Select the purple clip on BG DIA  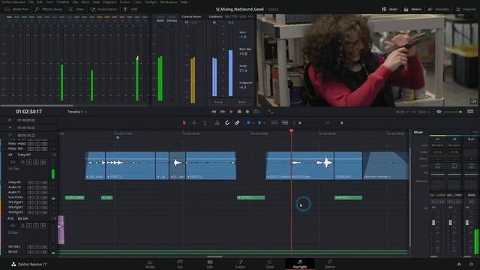point(61,229)
